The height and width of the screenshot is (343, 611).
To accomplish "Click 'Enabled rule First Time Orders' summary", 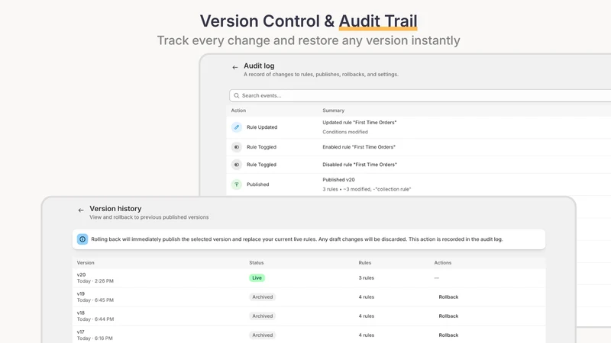I will 359,147.
